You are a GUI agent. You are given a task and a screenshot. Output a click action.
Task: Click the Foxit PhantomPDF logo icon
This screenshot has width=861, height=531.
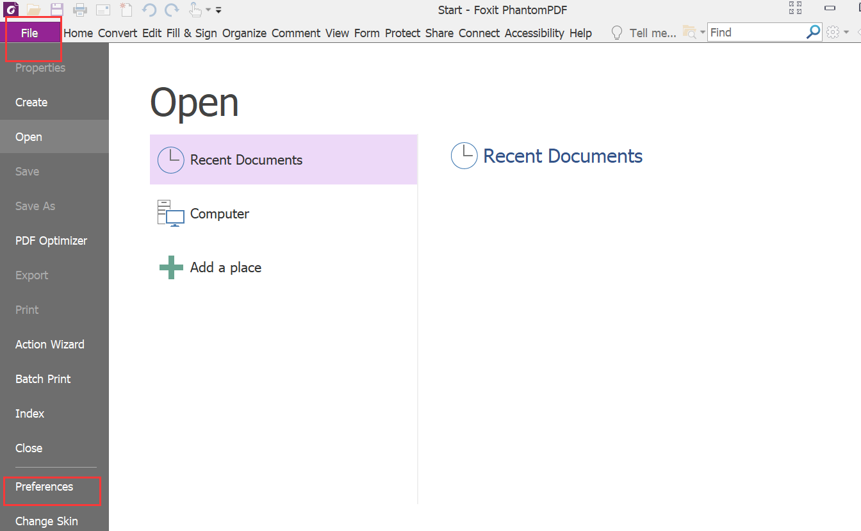[11, 9]
